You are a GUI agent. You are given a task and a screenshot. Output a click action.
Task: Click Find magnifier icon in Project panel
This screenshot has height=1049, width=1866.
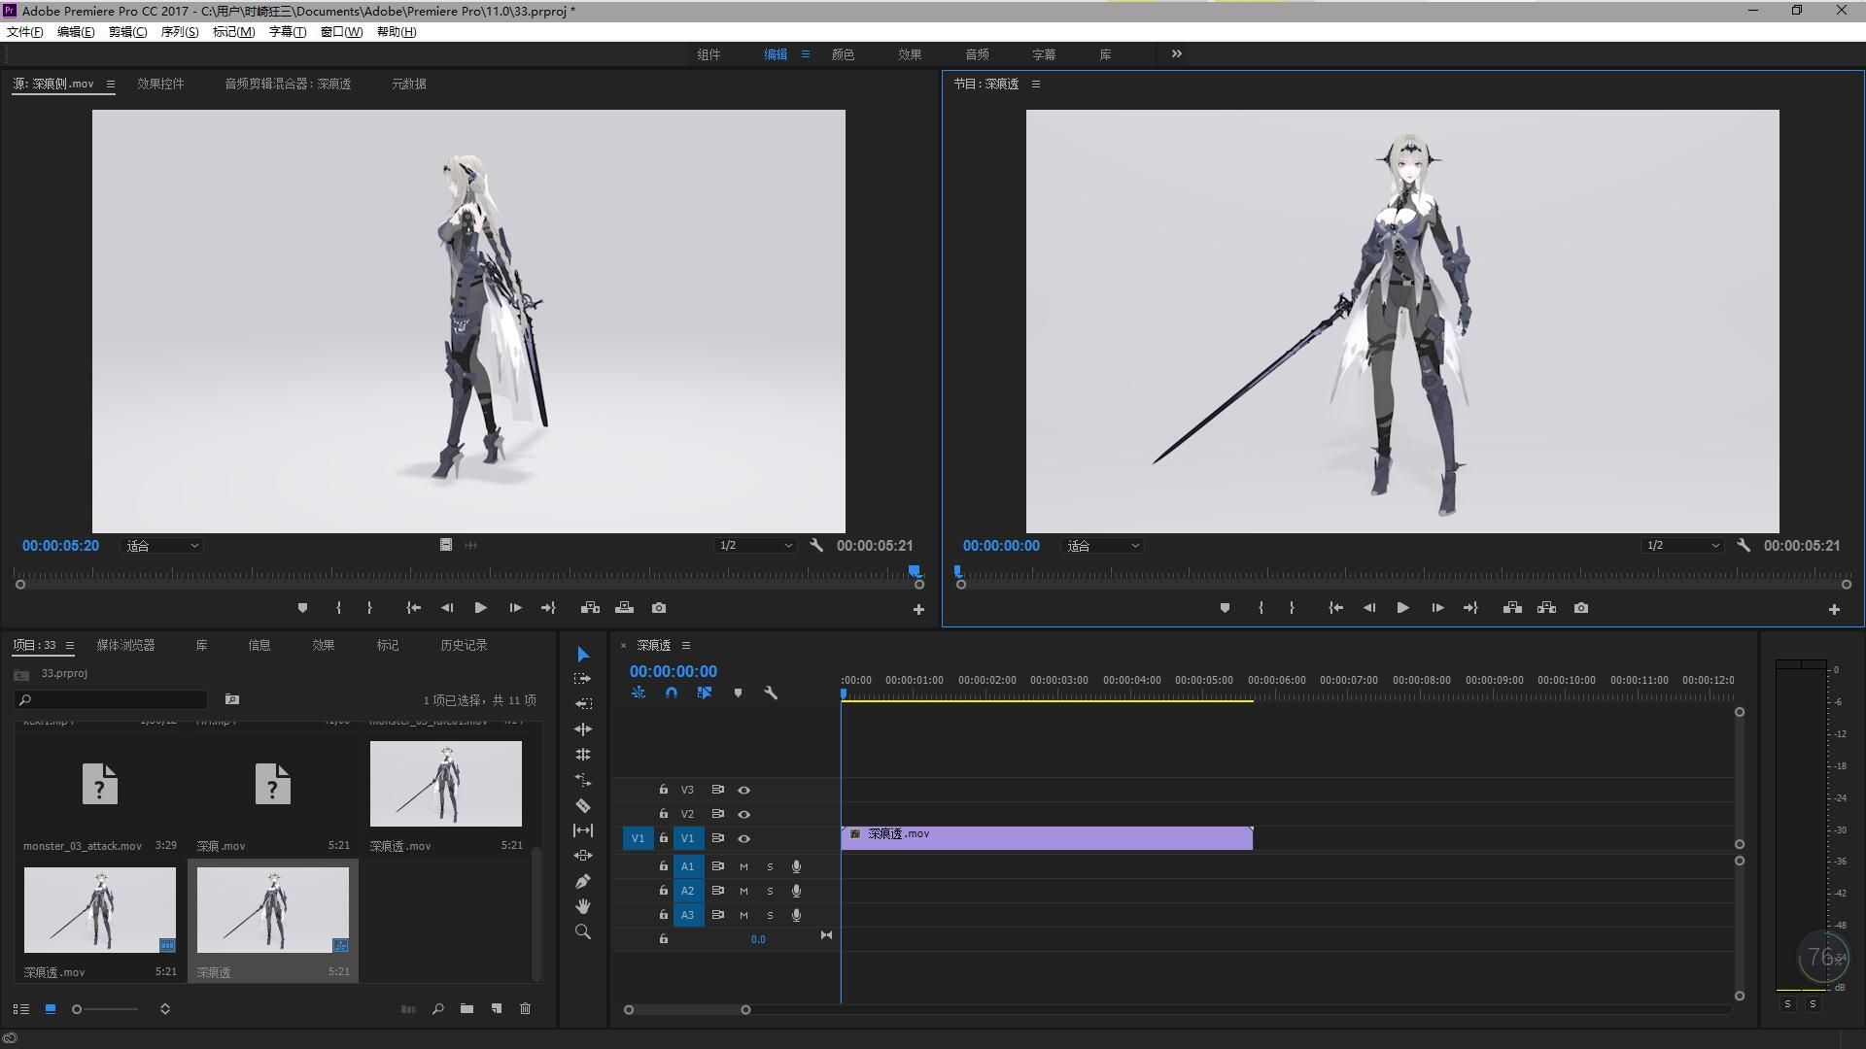[438, 1009]
